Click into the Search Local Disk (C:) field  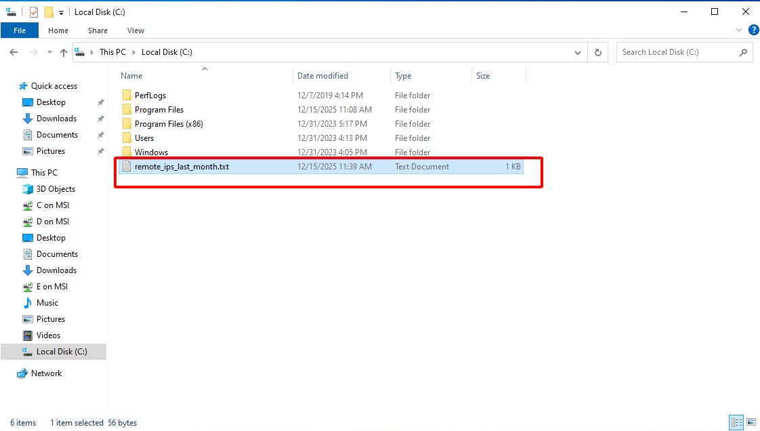tap(676, 52)
